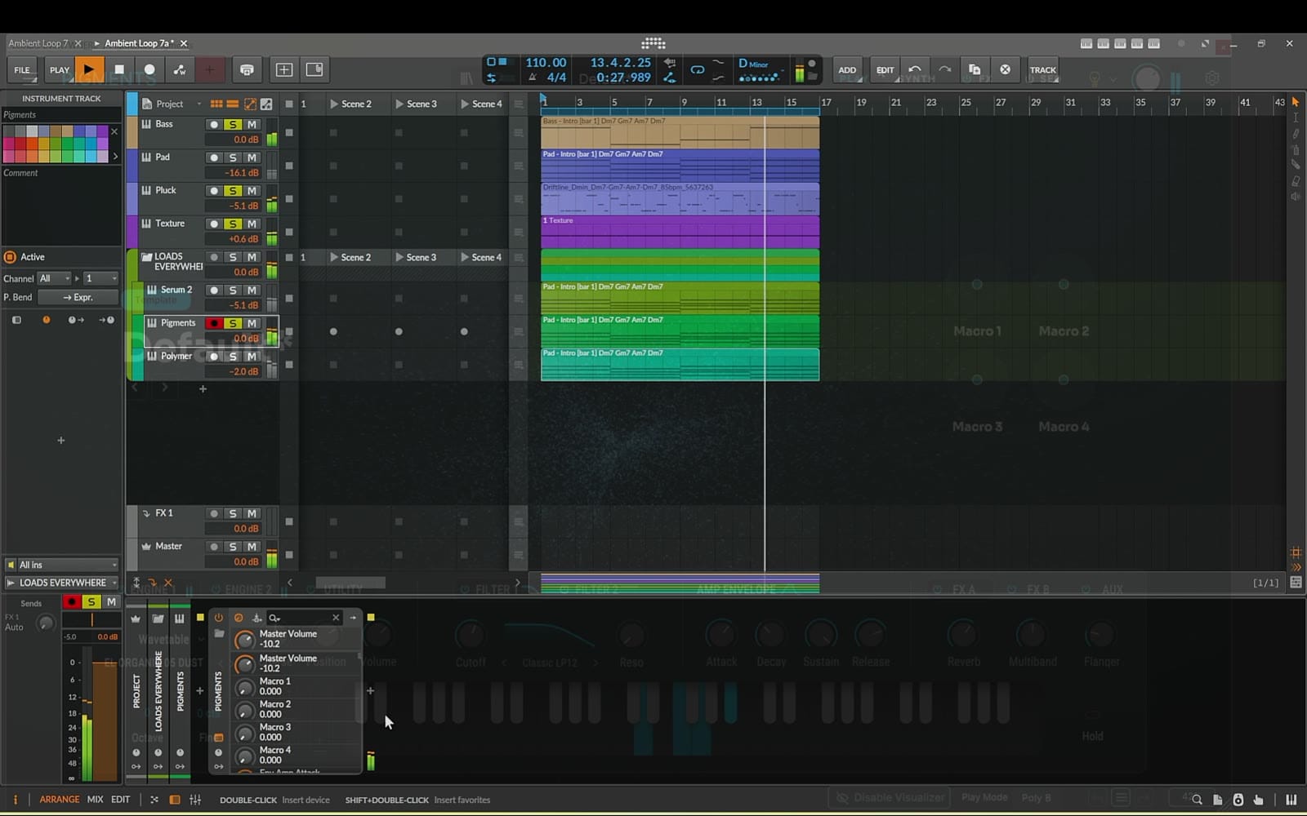The width and height of the screenshot is (1307, 816).
Task: Click the undo arrow icon
Action: (915, 69)
